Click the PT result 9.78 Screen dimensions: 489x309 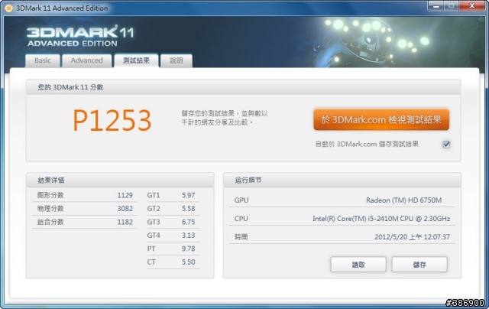coord(189,249)
